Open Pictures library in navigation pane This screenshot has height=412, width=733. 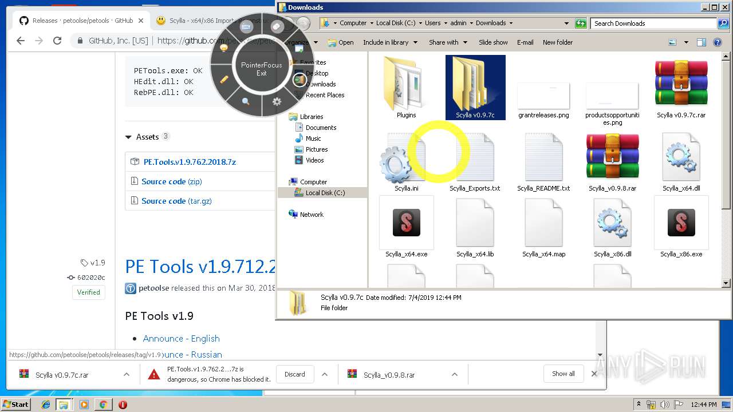pyautogui.click(x=317, y=149)
